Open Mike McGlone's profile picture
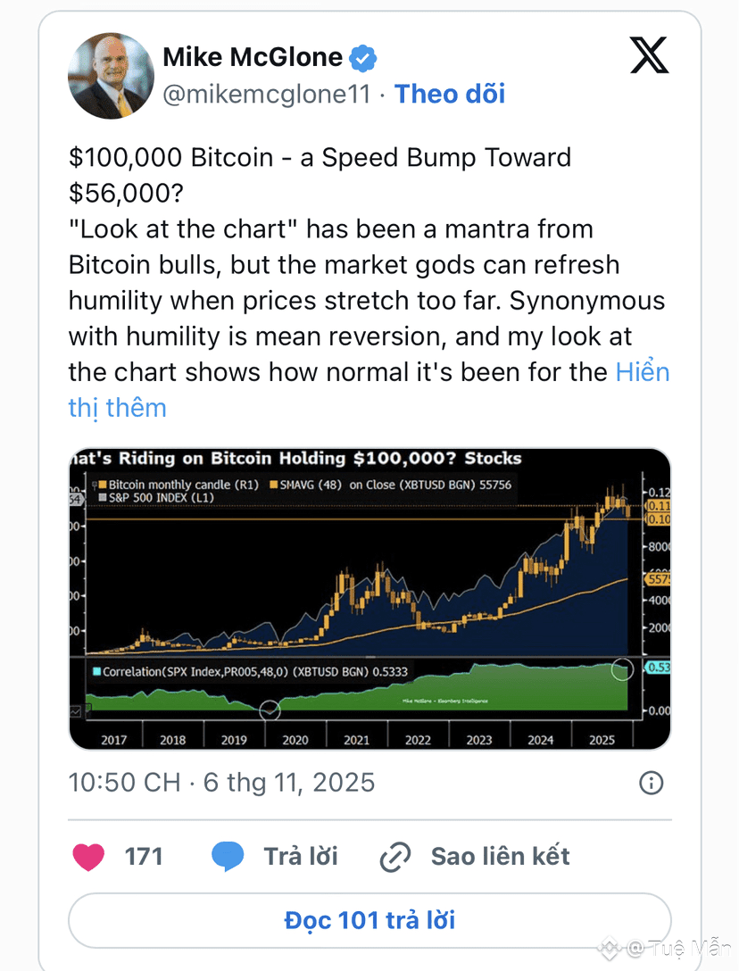The image size is (739, 971). [111, 76]
